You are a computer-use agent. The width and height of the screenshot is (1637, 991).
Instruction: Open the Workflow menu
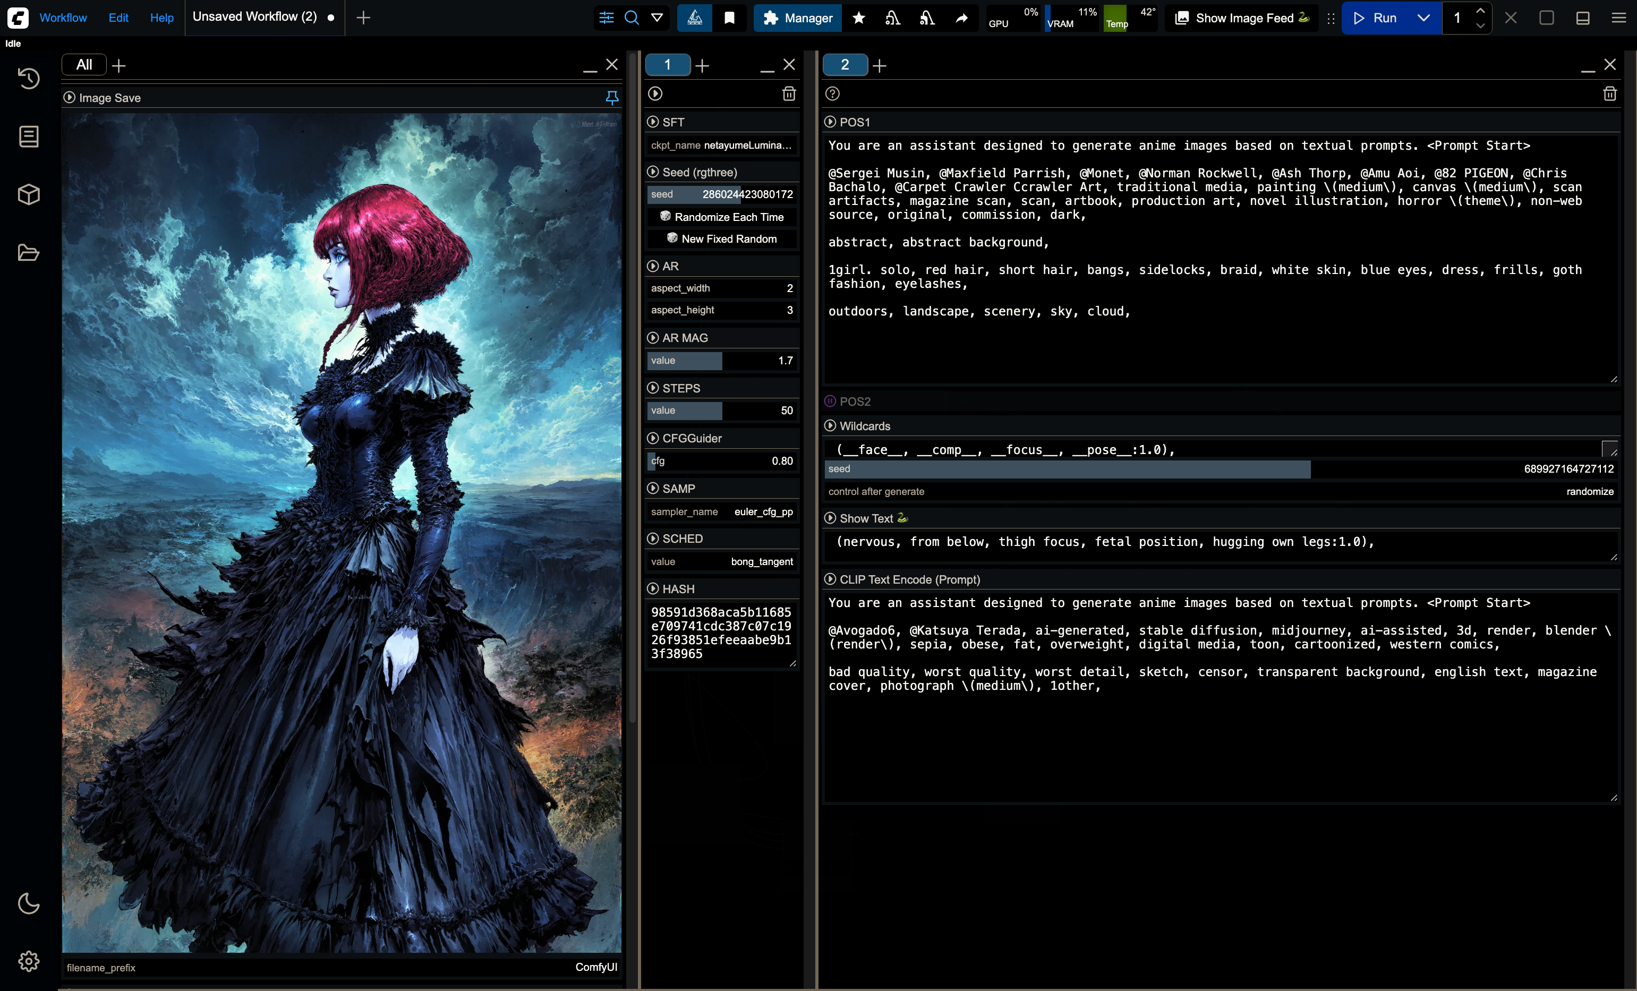(63, 18)
